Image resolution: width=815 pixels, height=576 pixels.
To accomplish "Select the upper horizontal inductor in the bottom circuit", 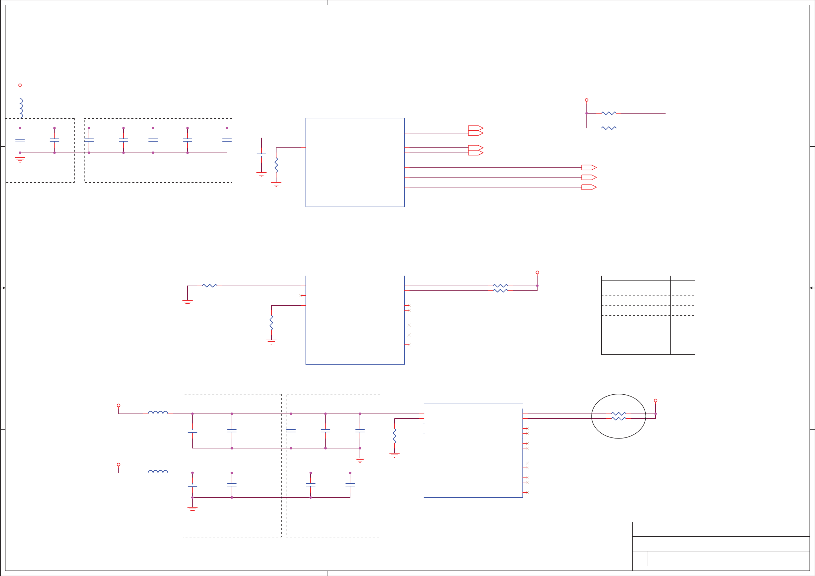I will 158,413.
